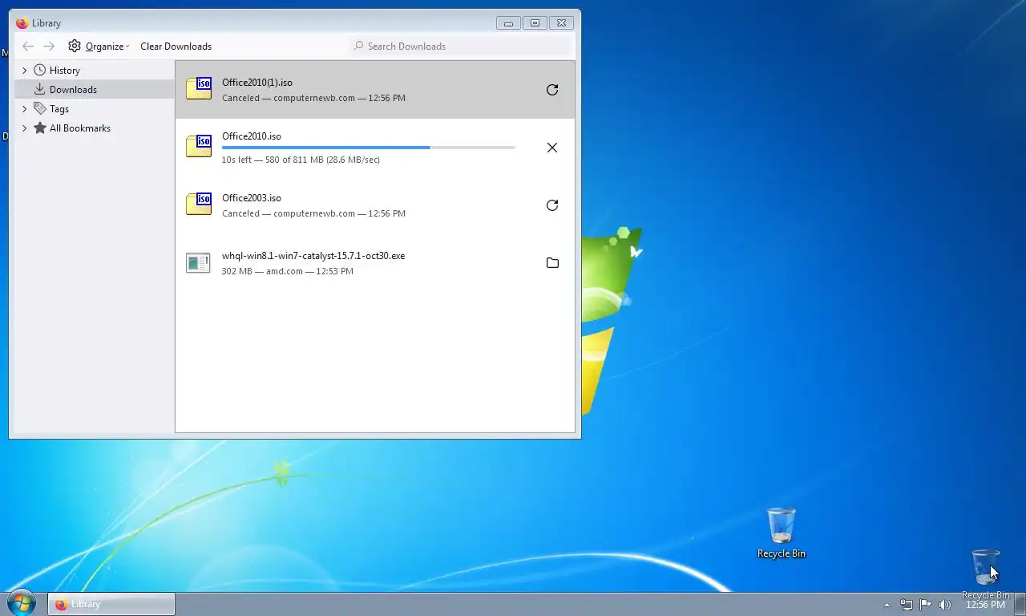Retry the Office2010(1).iso download
Screen dimensions: 1026x616
click(552, 90)
